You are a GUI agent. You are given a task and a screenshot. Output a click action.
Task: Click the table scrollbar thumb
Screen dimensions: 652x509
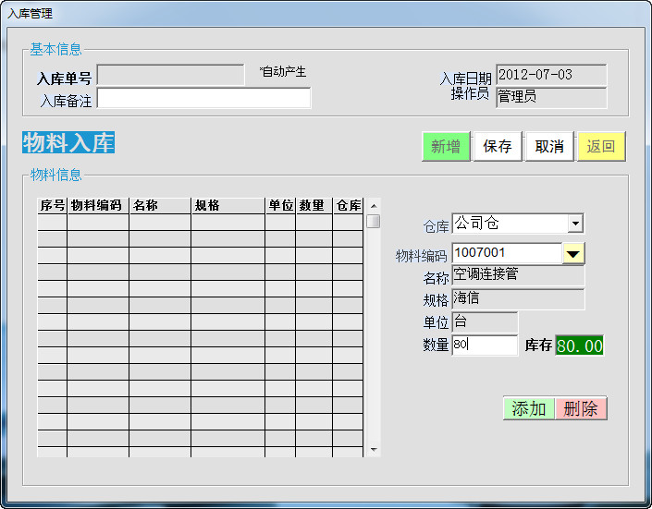point(374,221)
